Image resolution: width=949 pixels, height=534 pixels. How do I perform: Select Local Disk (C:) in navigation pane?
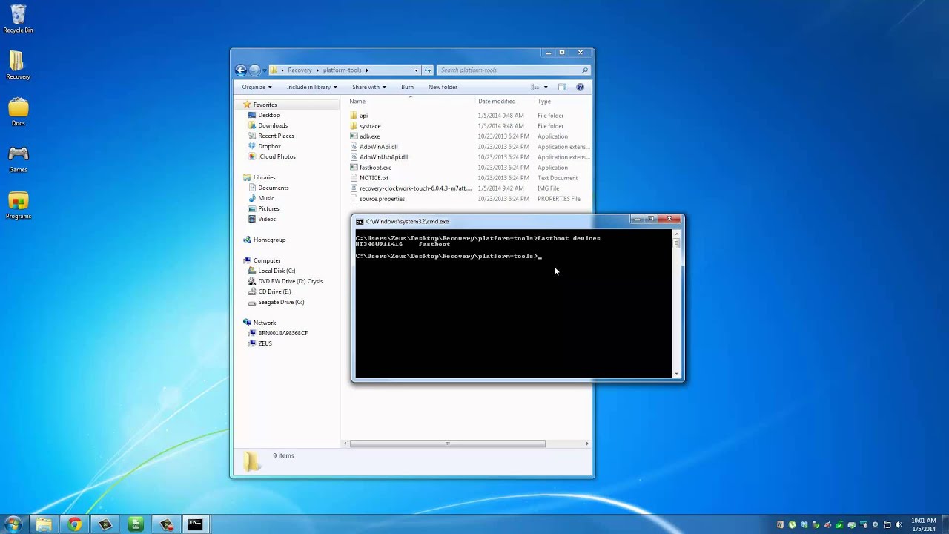[x=276, y=271]
